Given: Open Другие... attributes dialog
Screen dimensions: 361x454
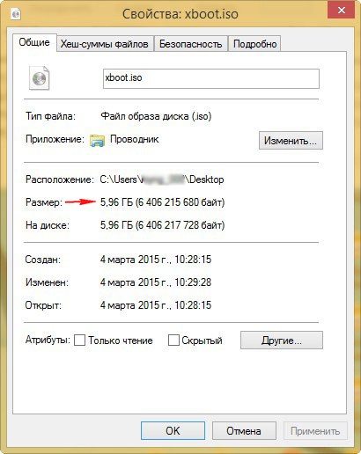Looking at the screenshot, I should tap(282, 340).
